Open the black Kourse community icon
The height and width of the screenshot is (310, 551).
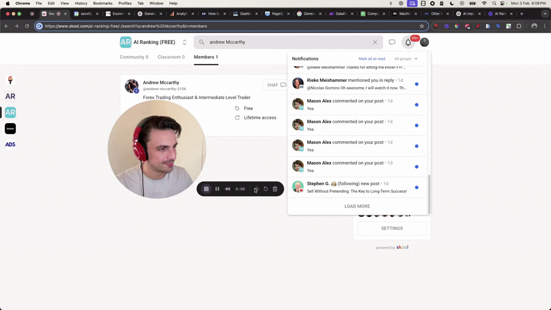10,128
